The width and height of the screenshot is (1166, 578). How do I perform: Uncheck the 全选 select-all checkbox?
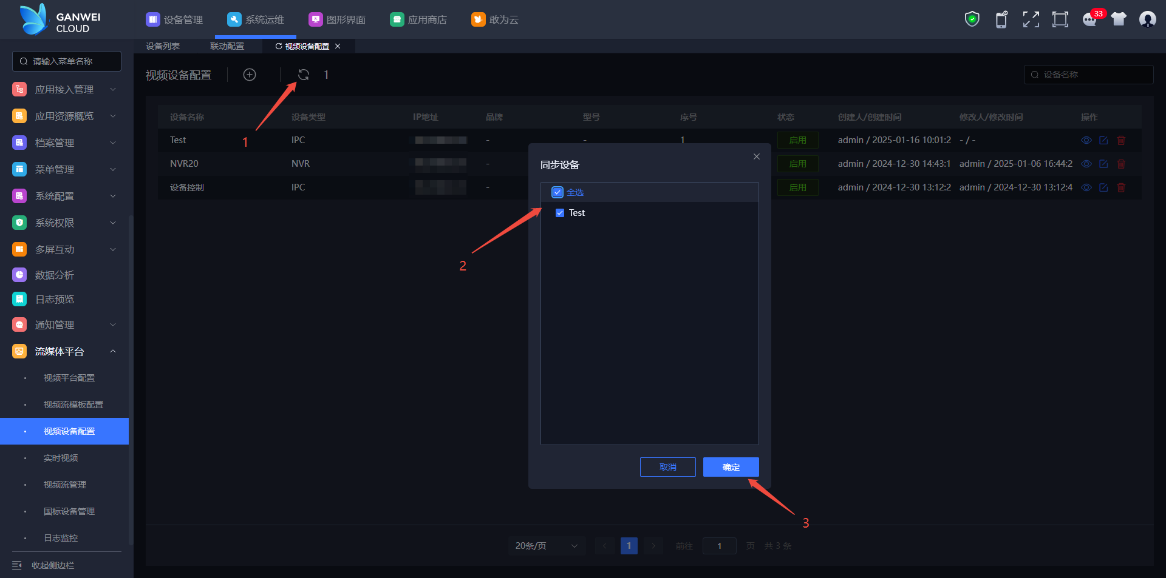click(557, 192)
